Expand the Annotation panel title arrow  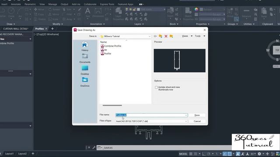click(x=104, y=24)
